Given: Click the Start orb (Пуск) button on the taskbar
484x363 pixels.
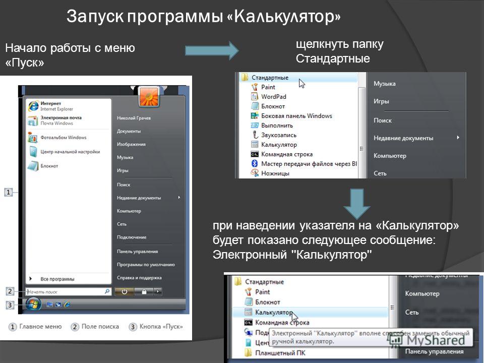Looking at the screenshot, I should coord(33,305).
